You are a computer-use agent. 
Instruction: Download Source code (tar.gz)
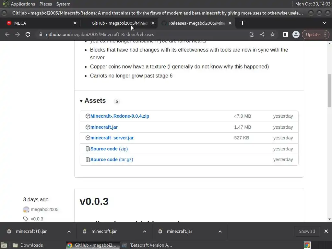point(112,160)
